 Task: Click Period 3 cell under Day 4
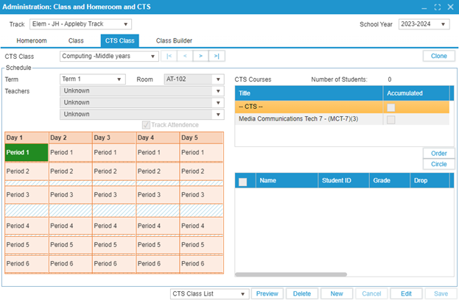(x=156, y=194)
